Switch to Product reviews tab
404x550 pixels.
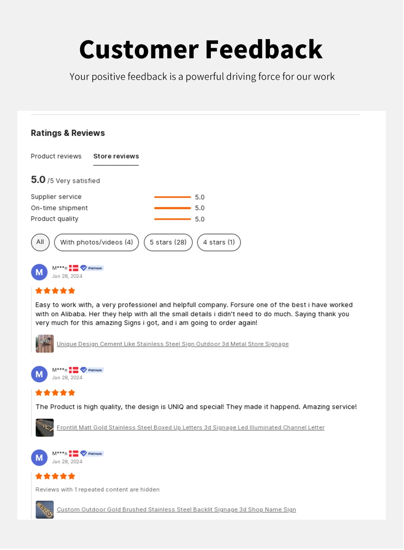point(56,156)
